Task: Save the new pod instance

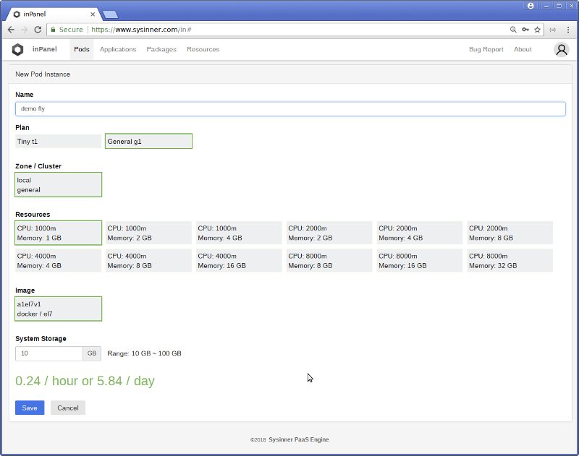Action: (30, 408)
